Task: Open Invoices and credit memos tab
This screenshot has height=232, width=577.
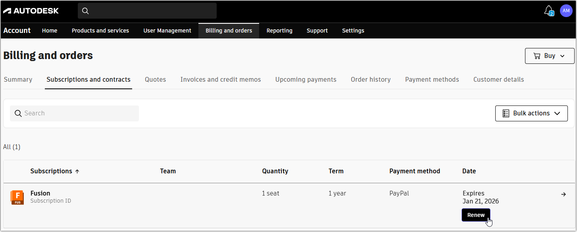Action: (221, 79)
